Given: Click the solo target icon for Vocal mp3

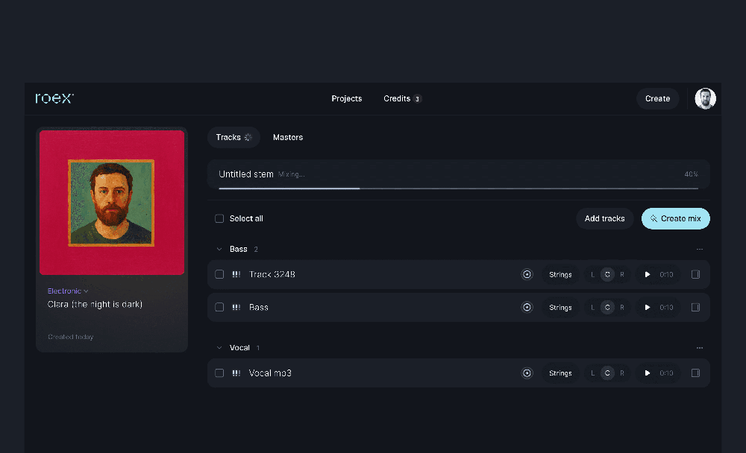Looking at the screenshot, I should [527, 373].
